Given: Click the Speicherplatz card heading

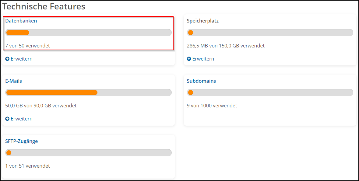Looking at the screenshot, I should (x=202, y=21).
